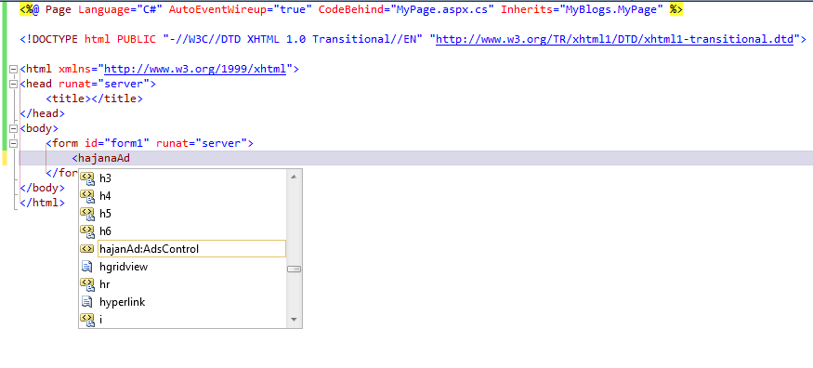Choose hyperlink from the completion list
The width and height of the screenshot is (813, 368).
123,302
